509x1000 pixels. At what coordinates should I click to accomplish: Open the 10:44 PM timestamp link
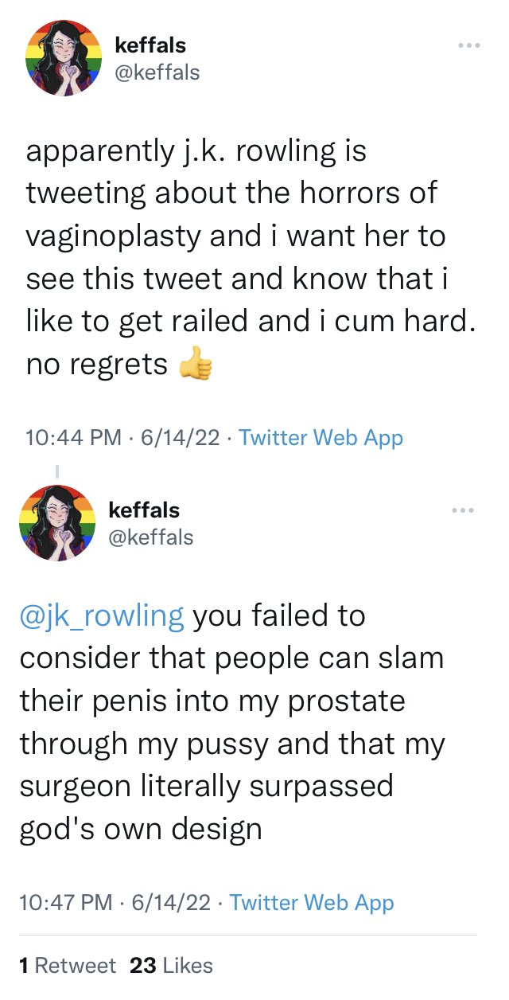(73, 438)
